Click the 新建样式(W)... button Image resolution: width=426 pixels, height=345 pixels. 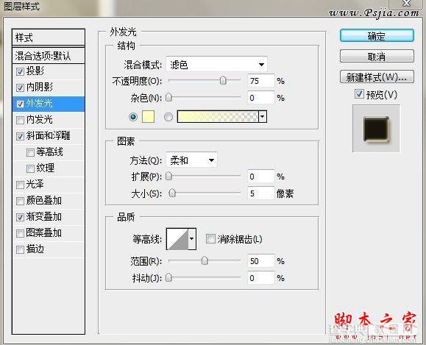377,77
